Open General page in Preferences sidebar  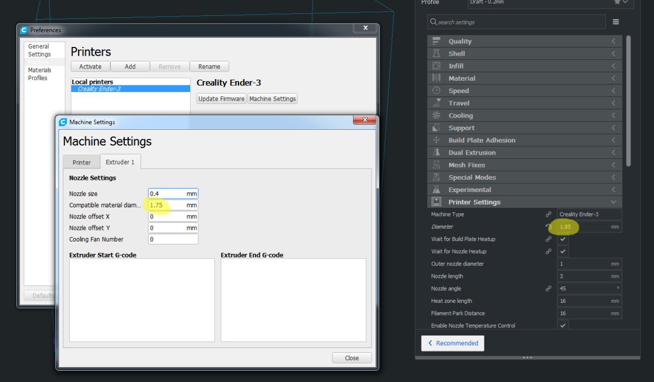coord(38,46)
